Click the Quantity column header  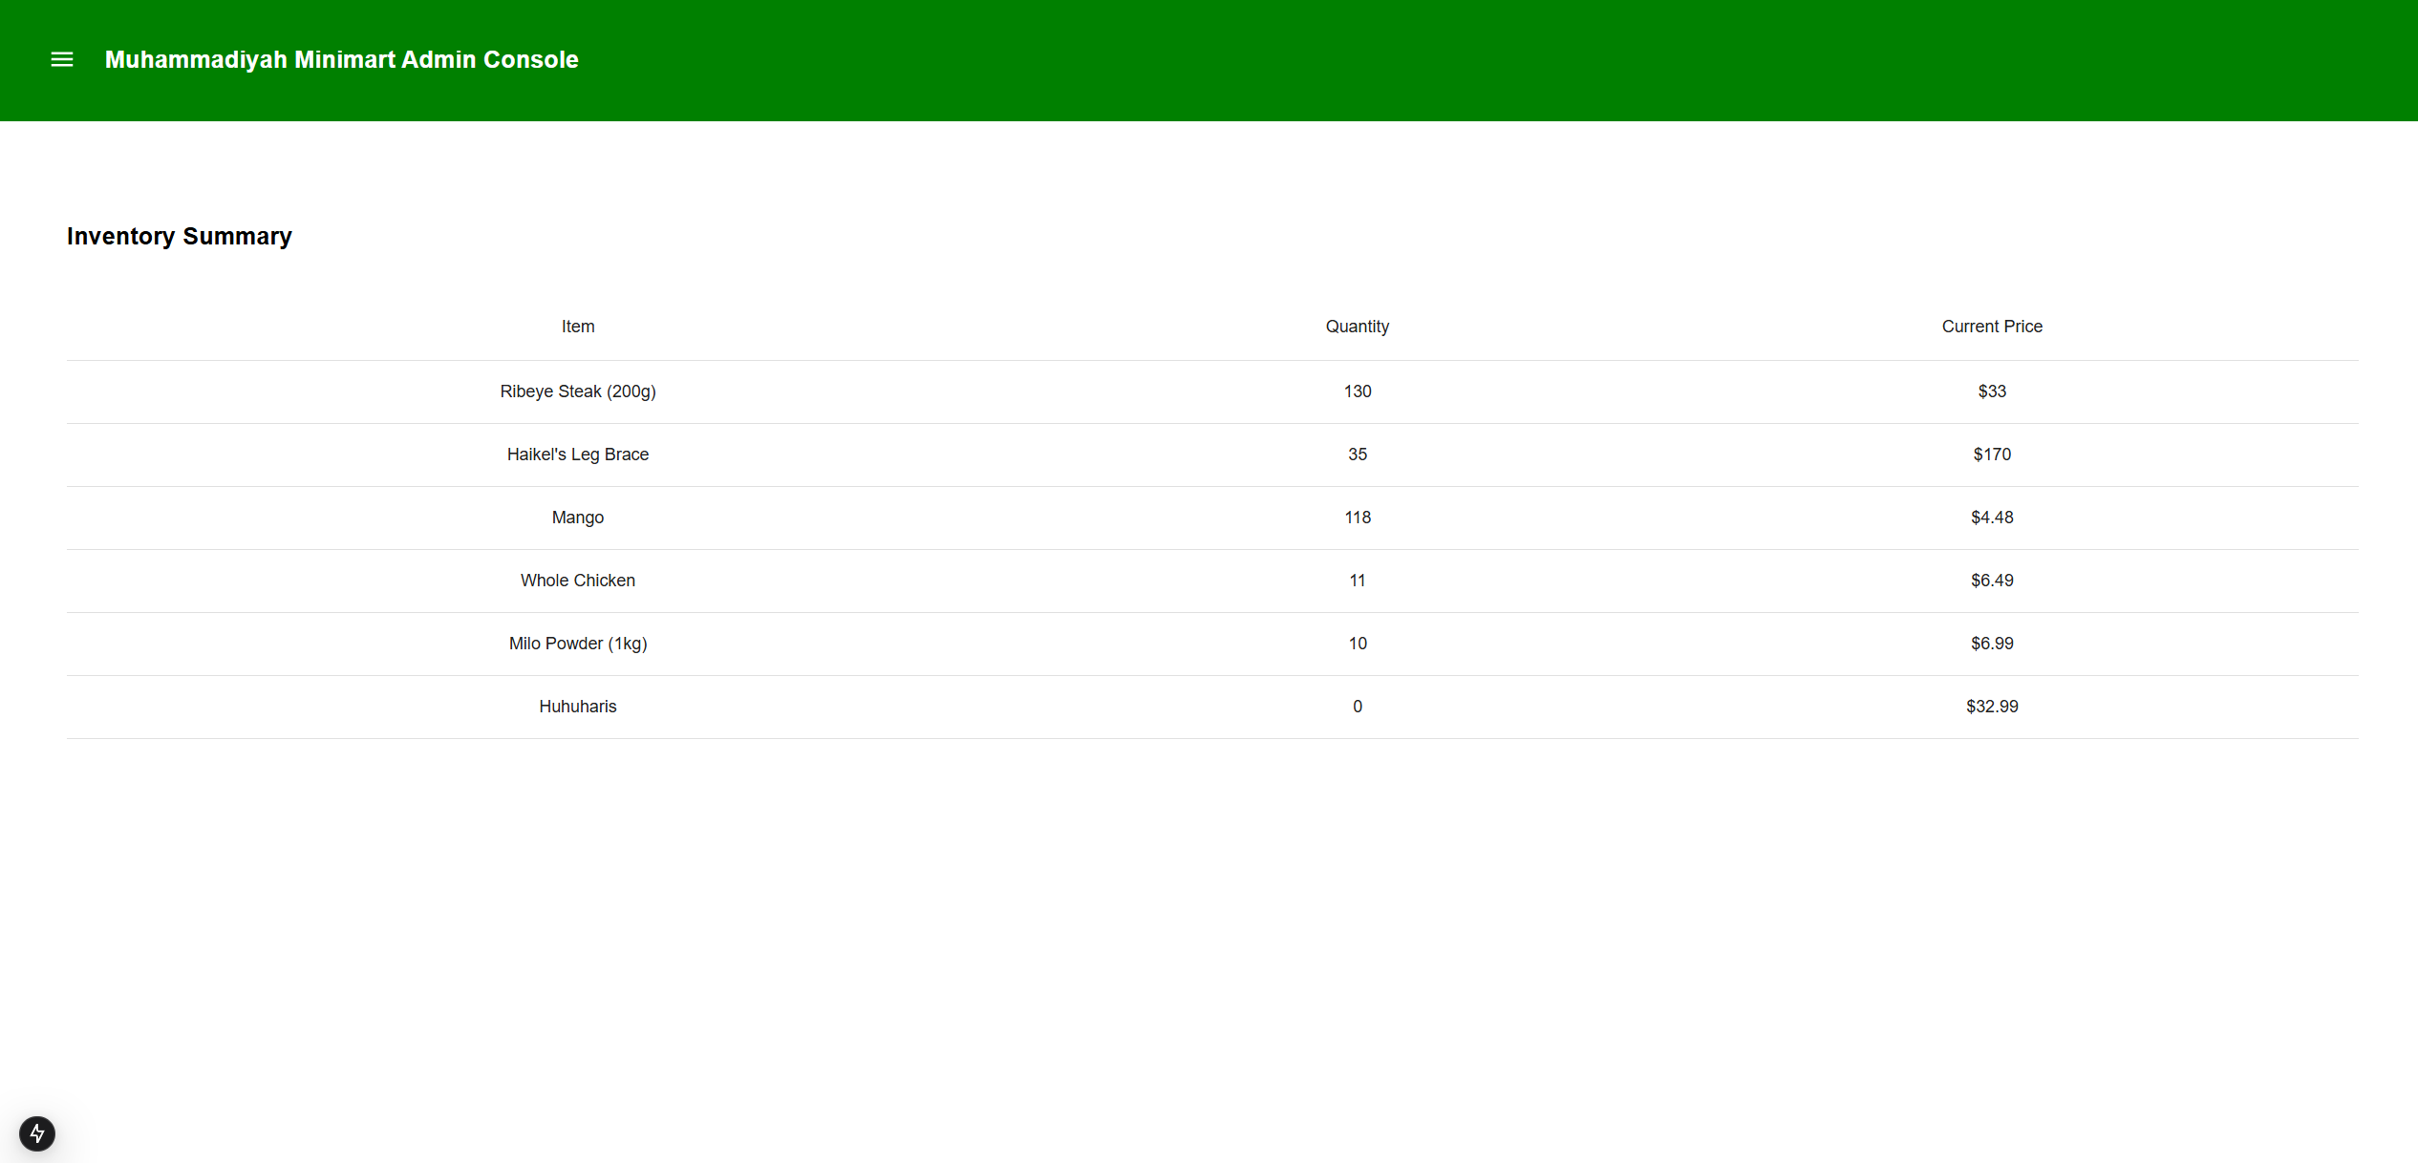[1357, 327]
